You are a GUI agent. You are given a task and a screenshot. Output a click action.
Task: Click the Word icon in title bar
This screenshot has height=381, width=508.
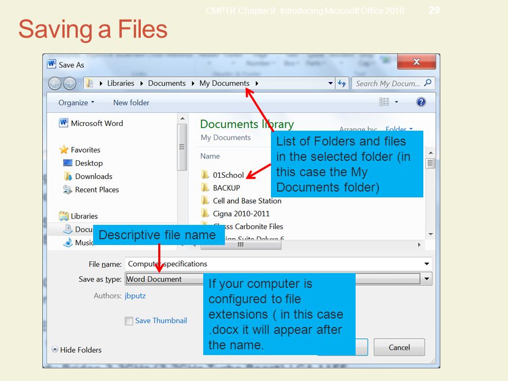pyautogui.click(x=51, y=64)
